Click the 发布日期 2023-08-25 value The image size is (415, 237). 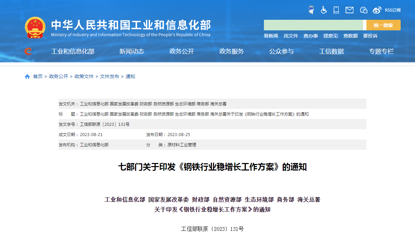click(179, 135)
